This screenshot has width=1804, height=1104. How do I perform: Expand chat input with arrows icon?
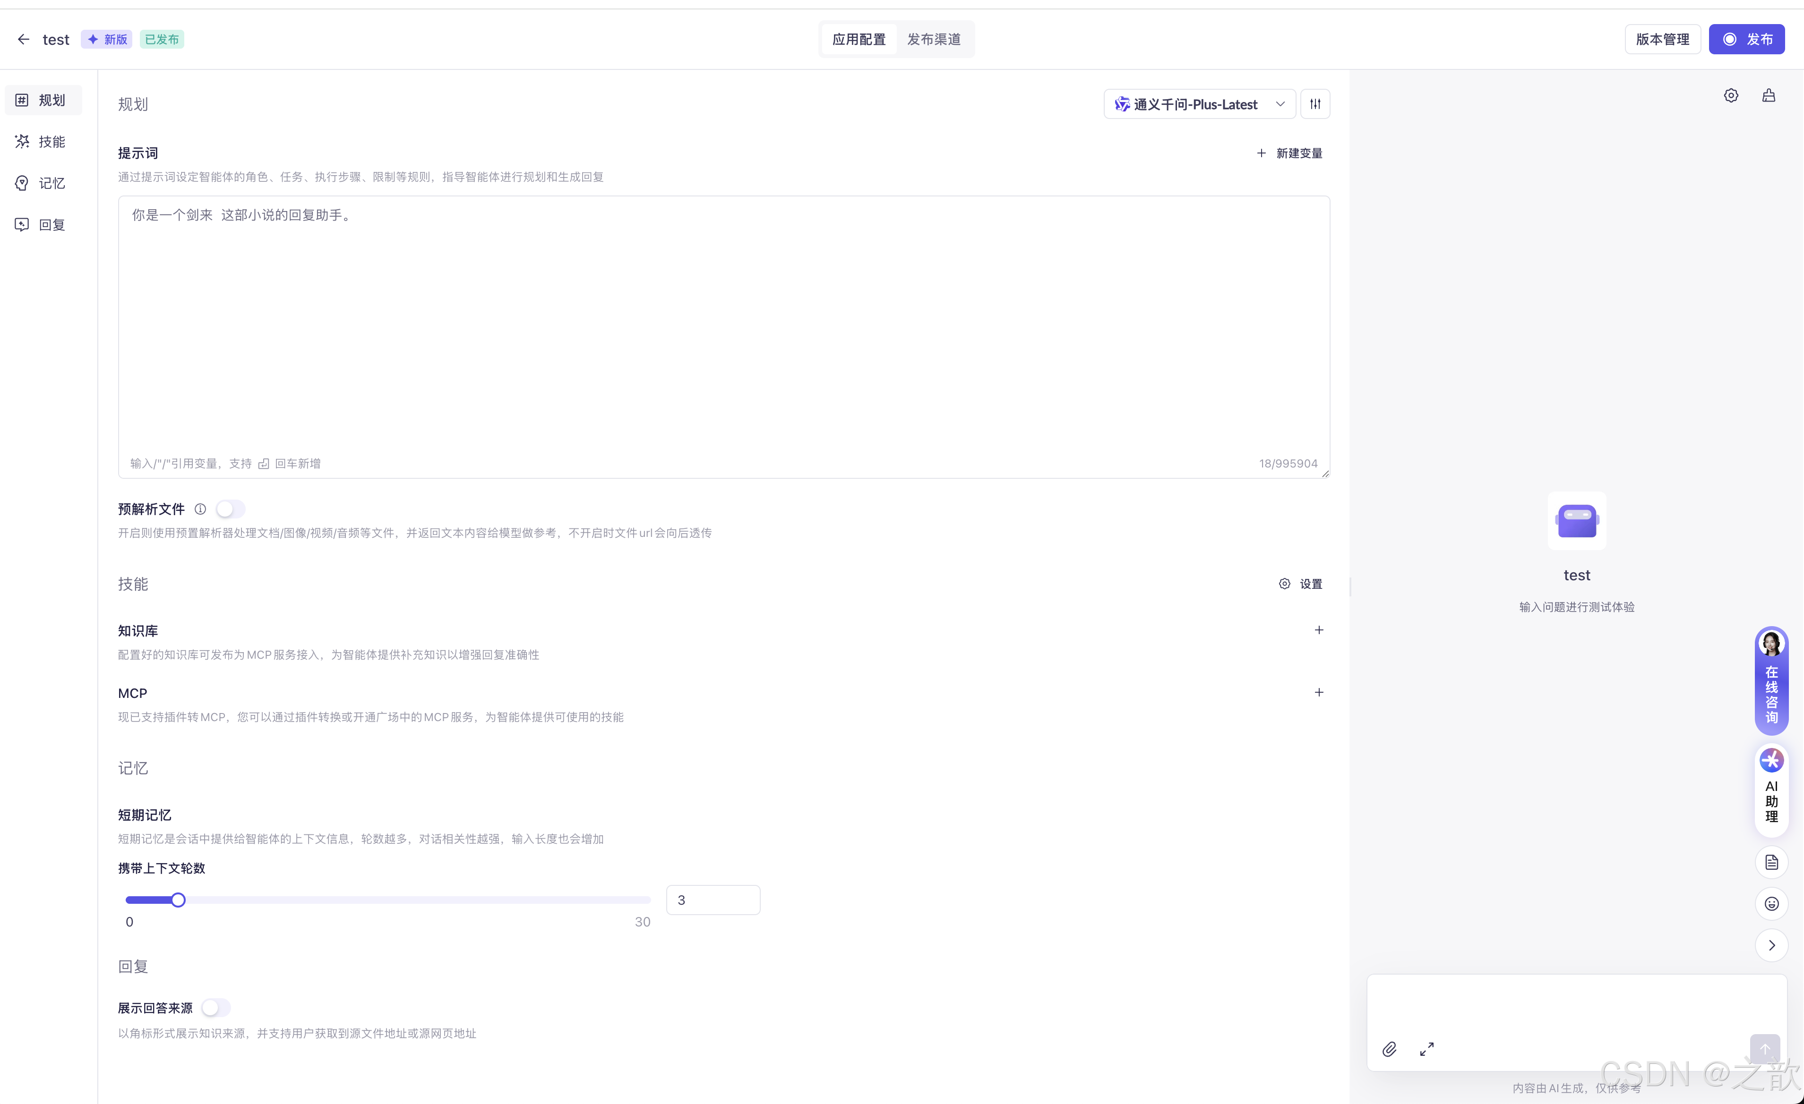click(x=1427, y=1049)
